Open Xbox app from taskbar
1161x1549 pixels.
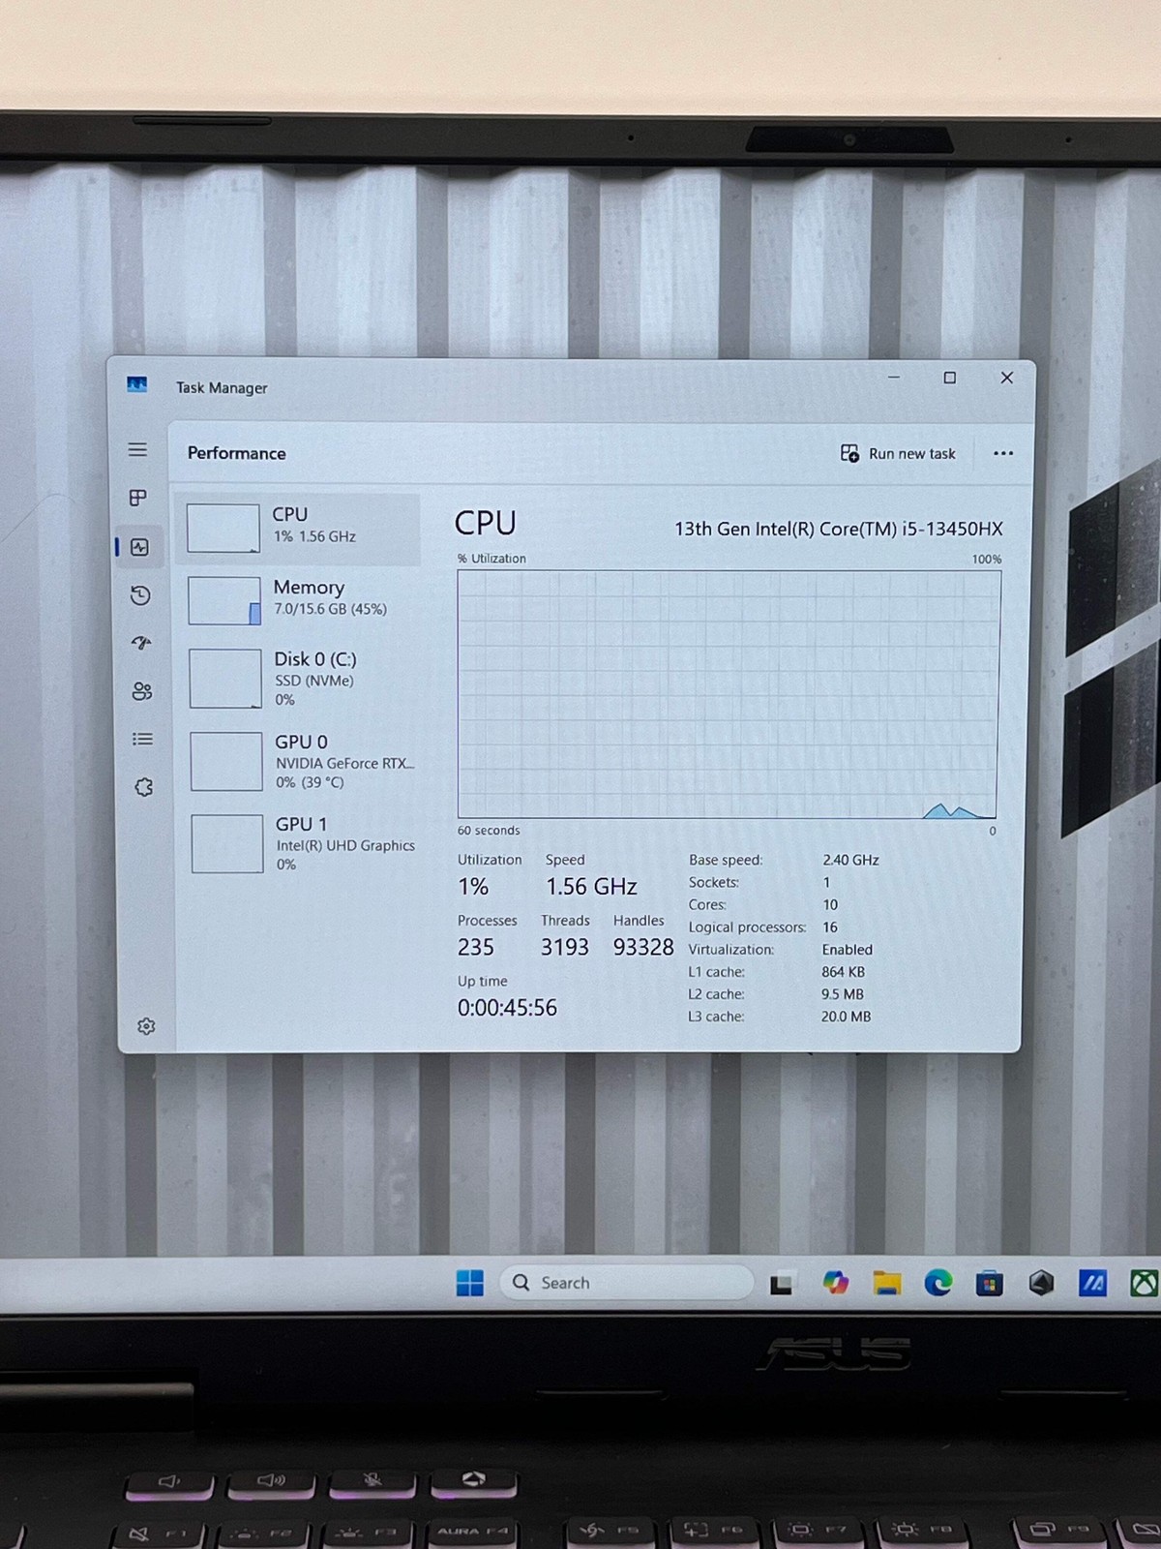tap(1145, 1284)
